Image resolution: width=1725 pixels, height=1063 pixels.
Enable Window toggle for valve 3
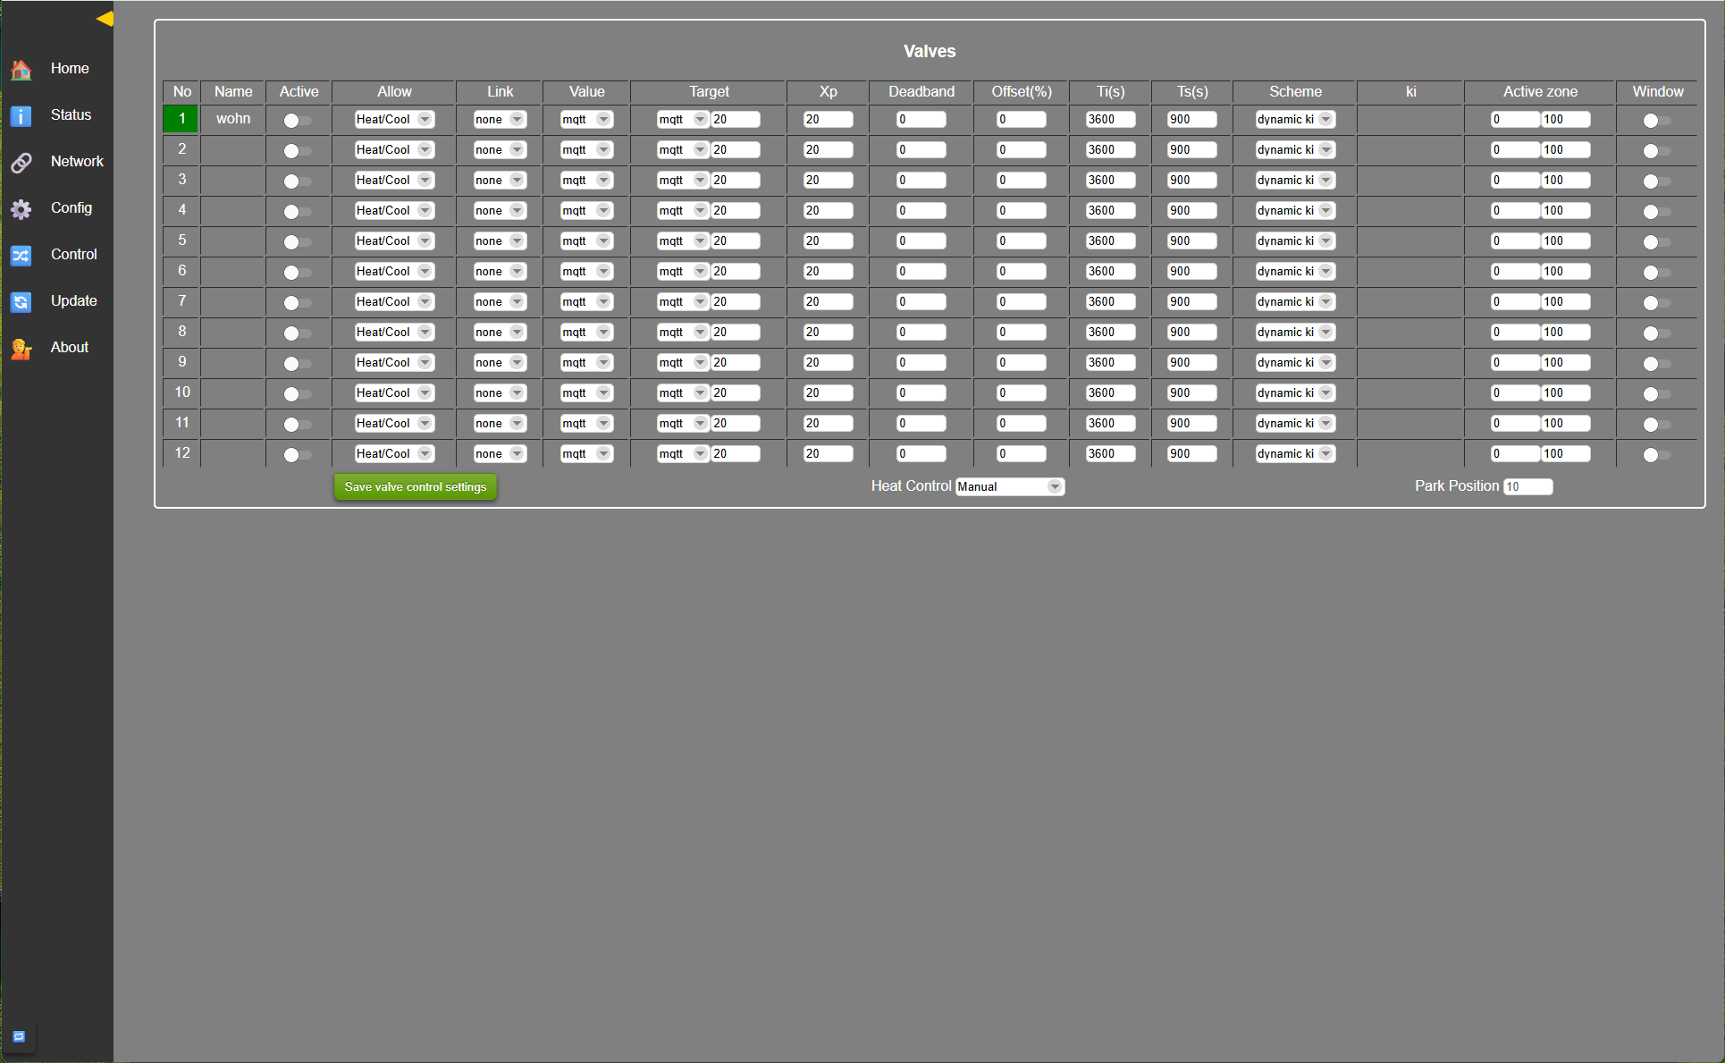pos(1656,181)
